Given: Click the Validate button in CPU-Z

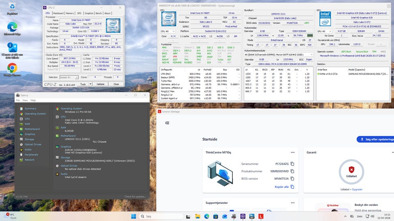Looking at the screenshot, I should (101, 84).
